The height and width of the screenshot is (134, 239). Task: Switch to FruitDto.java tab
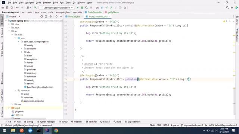click(74, 16)
